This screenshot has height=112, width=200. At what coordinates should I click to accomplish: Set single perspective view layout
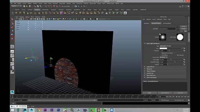coord(12,52)
